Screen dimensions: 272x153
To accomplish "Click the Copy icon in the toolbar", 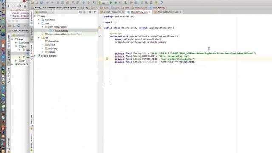I will click(x=62, y=3).
